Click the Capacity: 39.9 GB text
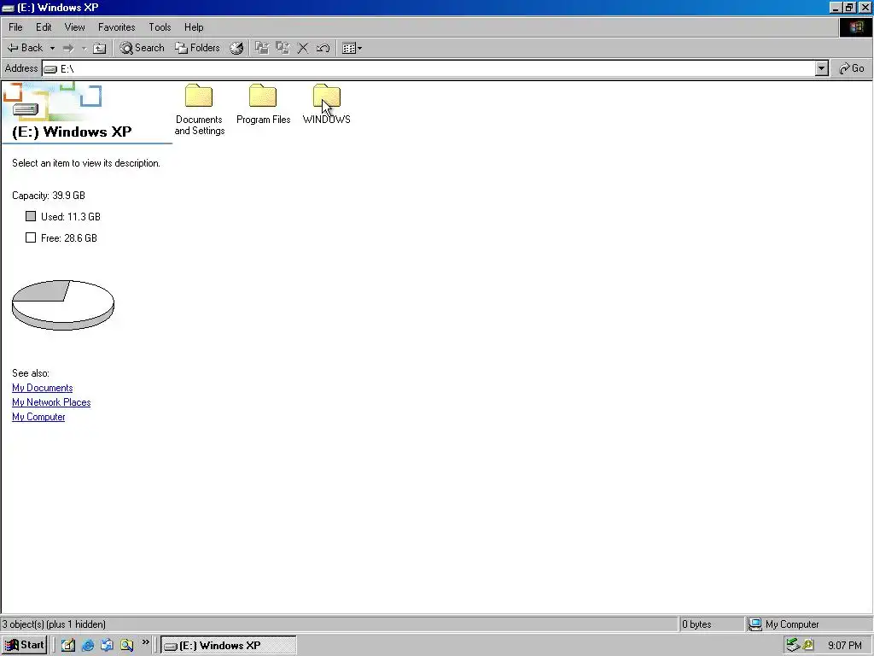This screenshot has width=874, height=656. (x=49, y=196)
